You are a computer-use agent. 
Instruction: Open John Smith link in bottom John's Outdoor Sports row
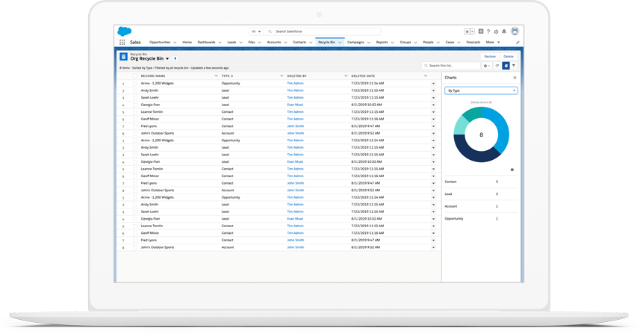(295, 247)
